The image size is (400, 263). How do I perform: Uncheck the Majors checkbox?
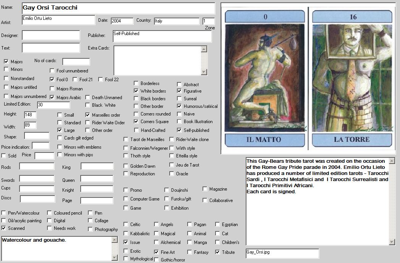6,61
